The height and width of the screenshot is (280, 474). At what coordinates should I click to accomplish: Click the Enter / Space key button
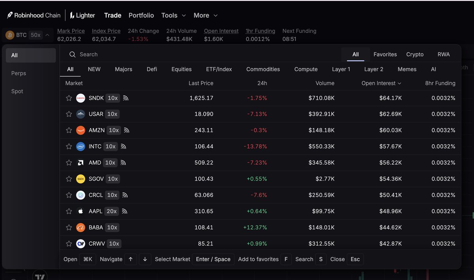tap(213, 259)
